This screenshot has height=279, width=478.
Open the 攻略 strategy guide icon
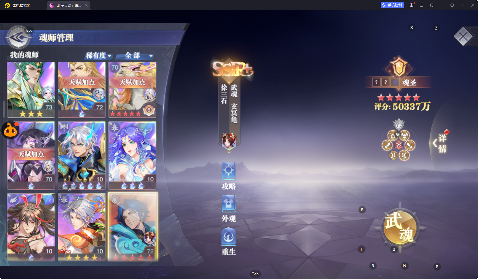tap(229, 176)
